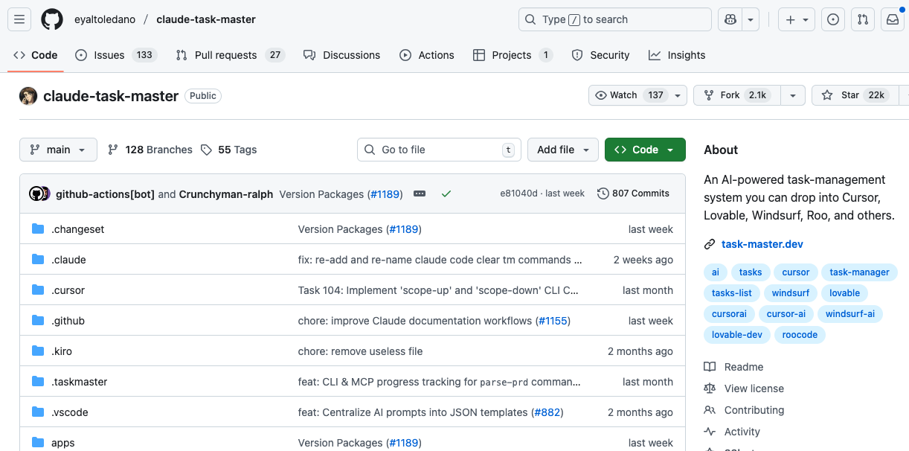
Task: Open the create new plus dropdown
Action: point(797,19)
